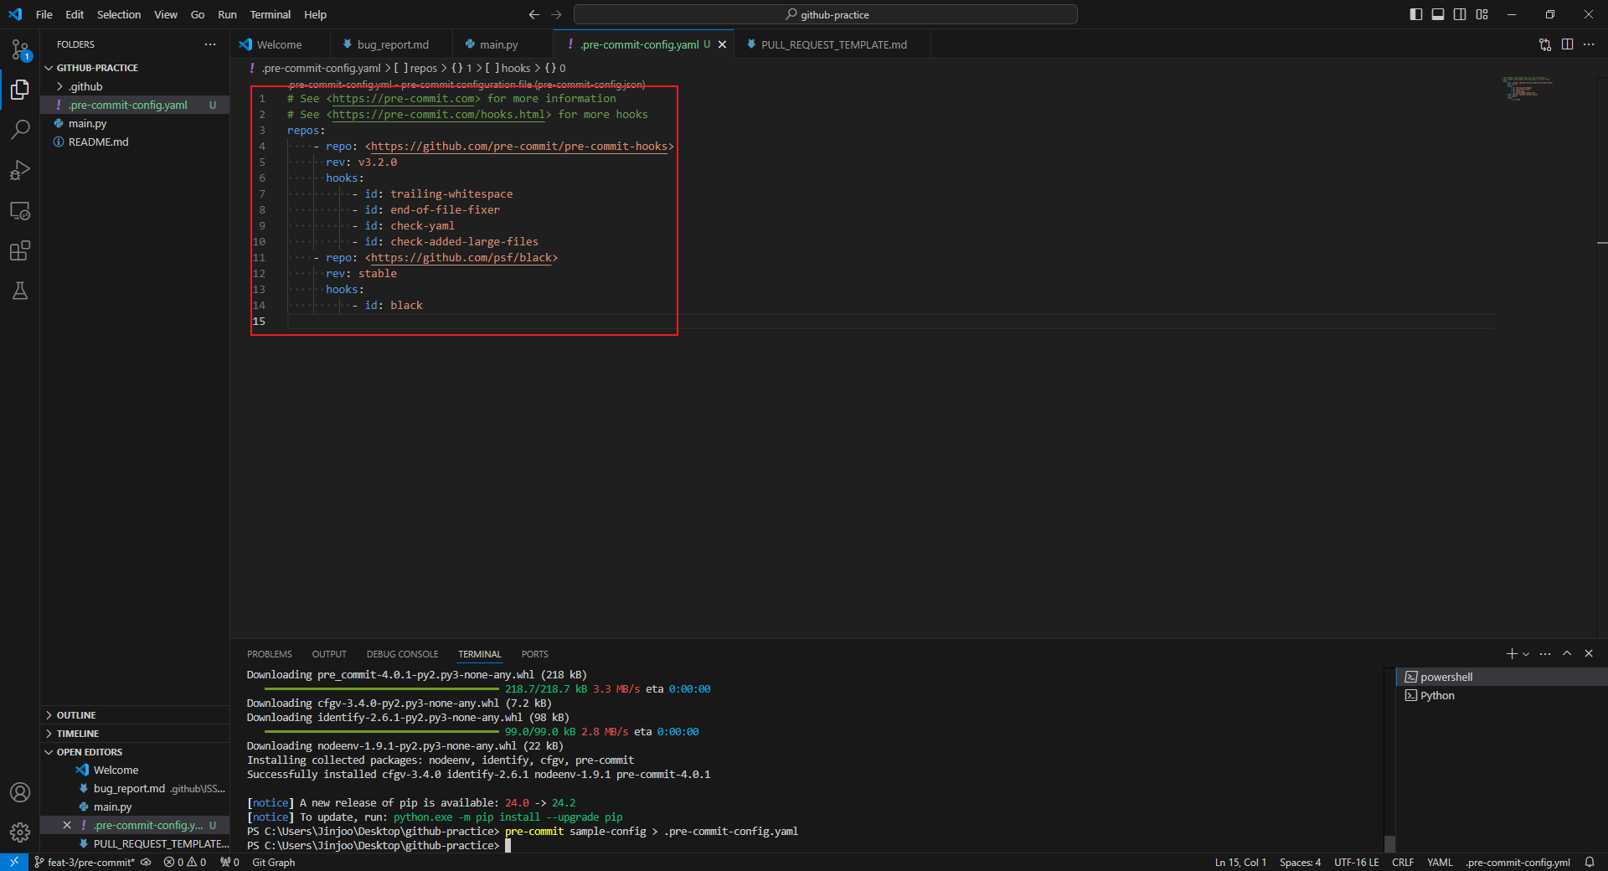Screen dimensions: 1608x871
Task: Open the Git Graph status button
Action: (x=274, y=862)
